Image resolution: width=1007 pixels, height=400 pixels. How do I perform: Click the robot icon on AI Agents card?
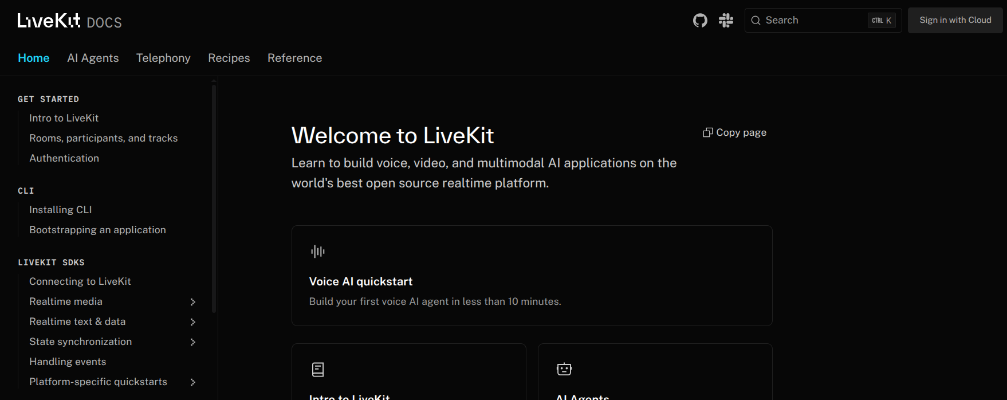click(564, 369)
